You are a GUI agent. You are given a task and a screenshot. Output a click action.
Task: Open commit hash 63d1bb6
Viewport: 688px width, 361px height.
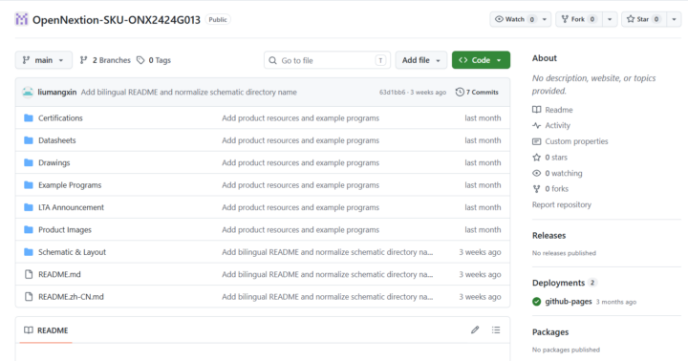[393, 92]
